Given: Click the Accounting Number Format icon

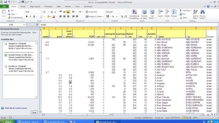Looking at the screenshot, I should 107,17.
